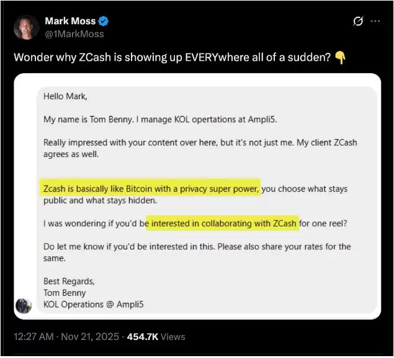
Task: Click the small sender avatar beside the email
Action: pyautogui.click(x=24, y=305)
